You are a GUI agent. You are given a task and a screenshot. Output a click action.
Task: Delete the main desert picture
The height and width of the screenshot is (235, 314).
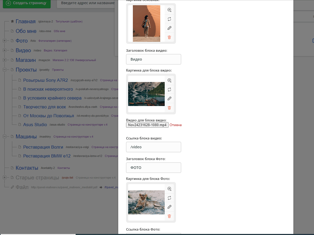tap(169, 37)
